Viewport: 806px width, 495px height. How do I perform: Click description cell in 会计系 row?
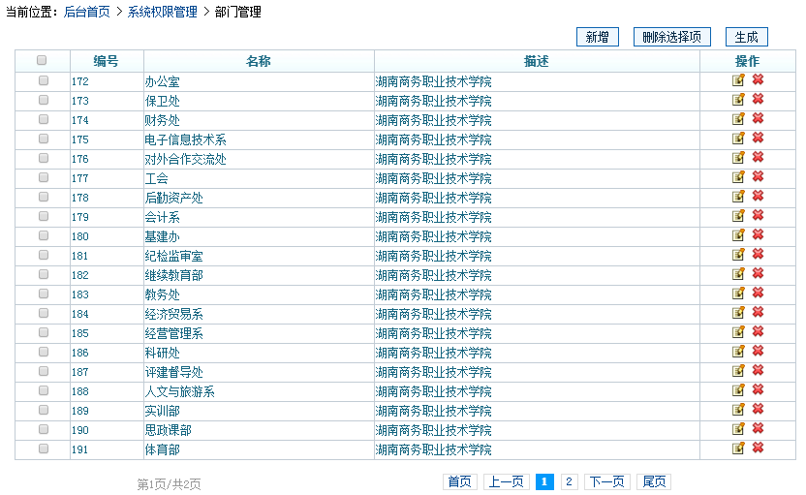pos(537,217)
